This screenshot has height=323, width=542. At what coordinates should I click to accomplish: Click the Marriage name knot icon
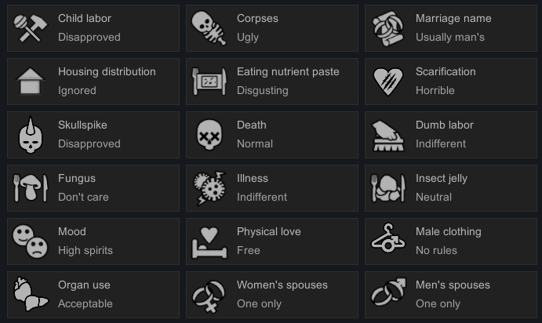pos(389,27)
